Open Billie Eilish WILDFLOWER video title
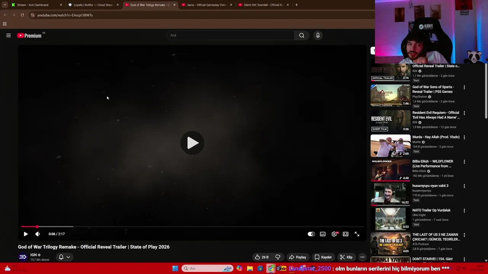The image size is (488, 274). click(x=432, y=164)
